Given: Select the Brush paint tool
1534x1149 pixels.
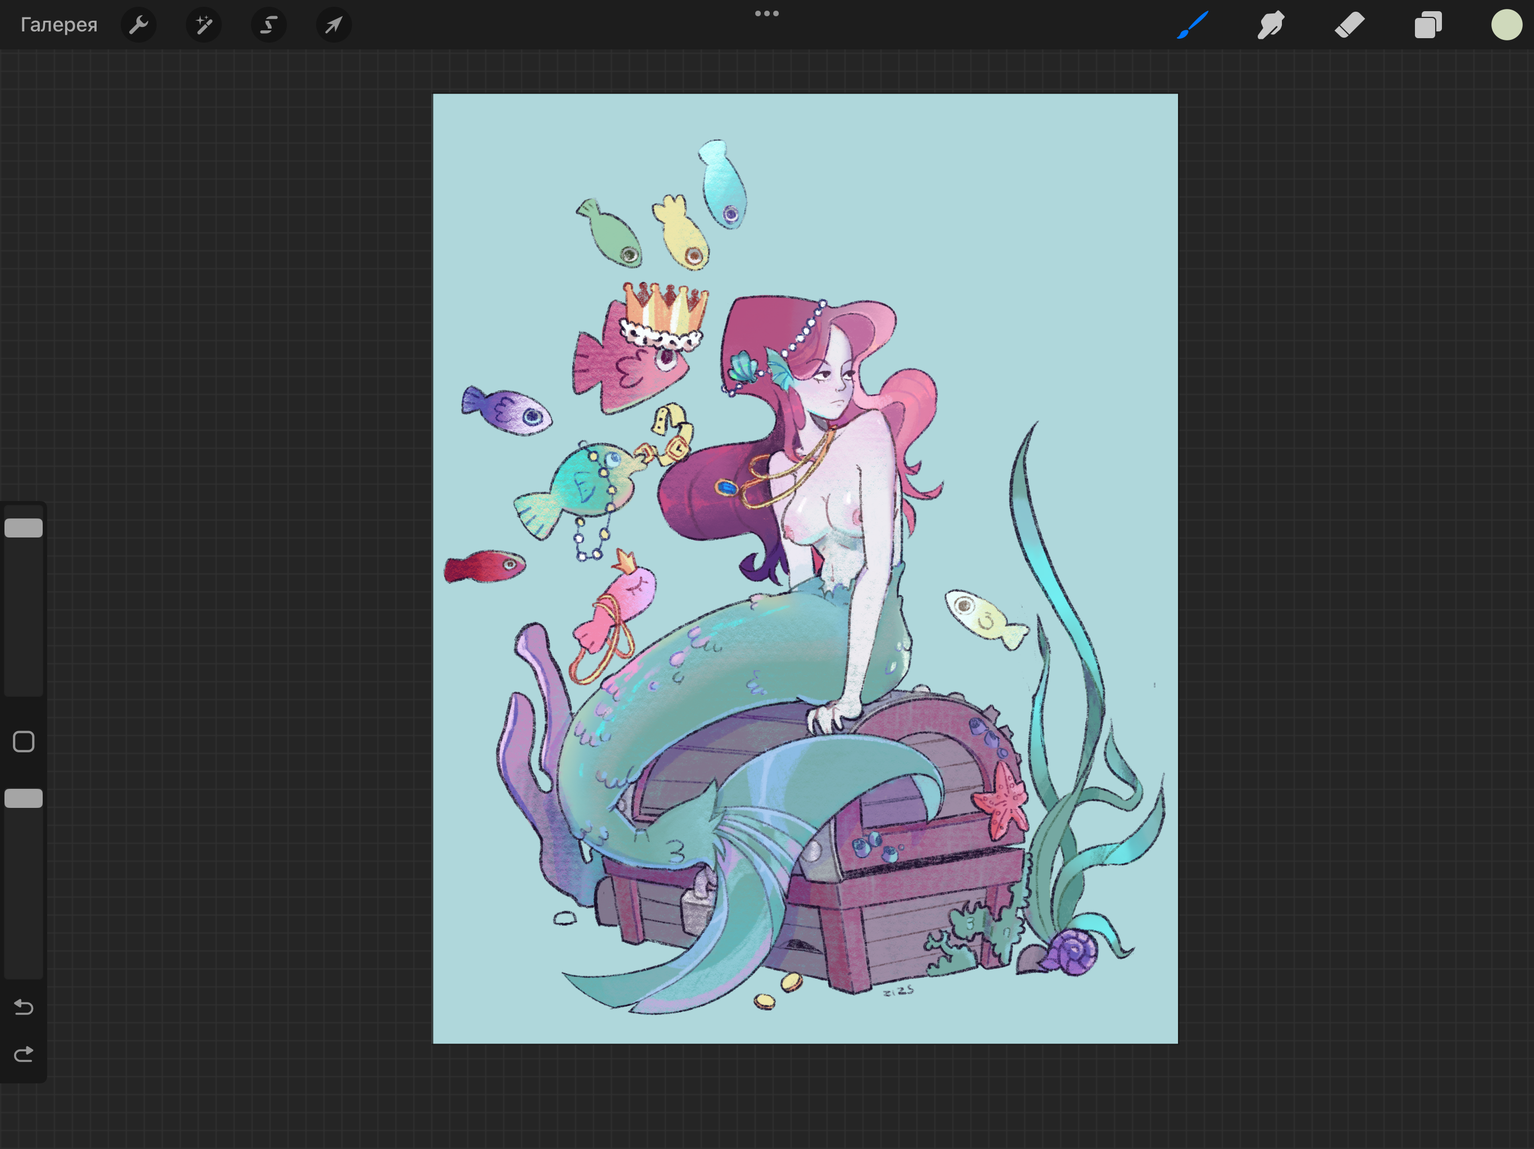Looking at the screenshot, I should 1192,25.
